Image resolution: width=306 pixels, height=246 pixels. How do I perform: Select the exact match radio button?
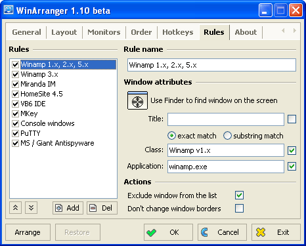[x=171, y=136]
